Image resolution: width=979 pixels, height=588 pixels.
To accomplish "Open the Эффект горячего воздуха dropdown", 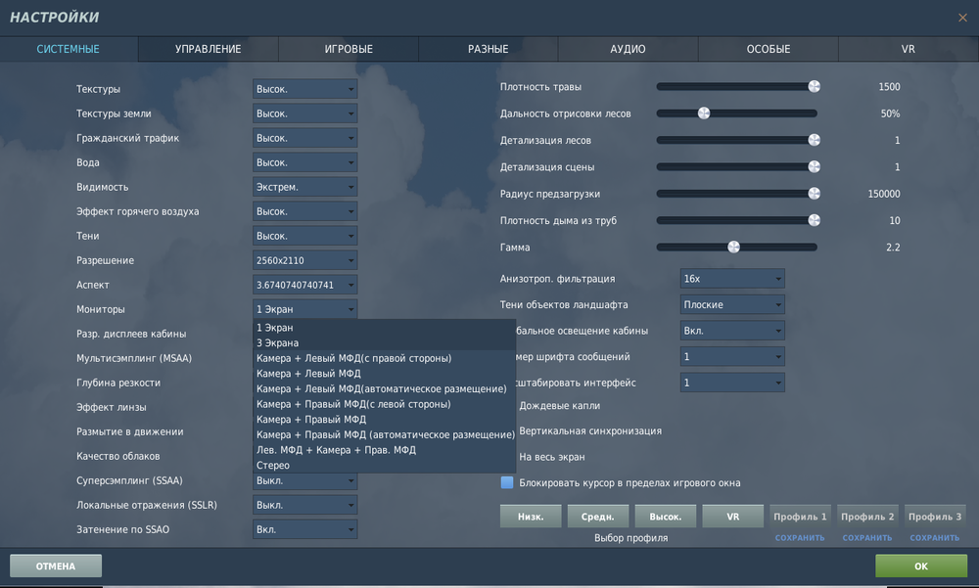I will coord(304,211).
